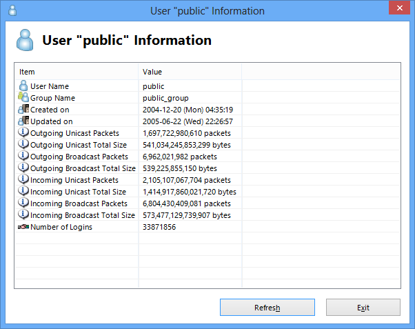415x329 pixels.
Task: Click the Created on row icon
Action: click(23, 109)
